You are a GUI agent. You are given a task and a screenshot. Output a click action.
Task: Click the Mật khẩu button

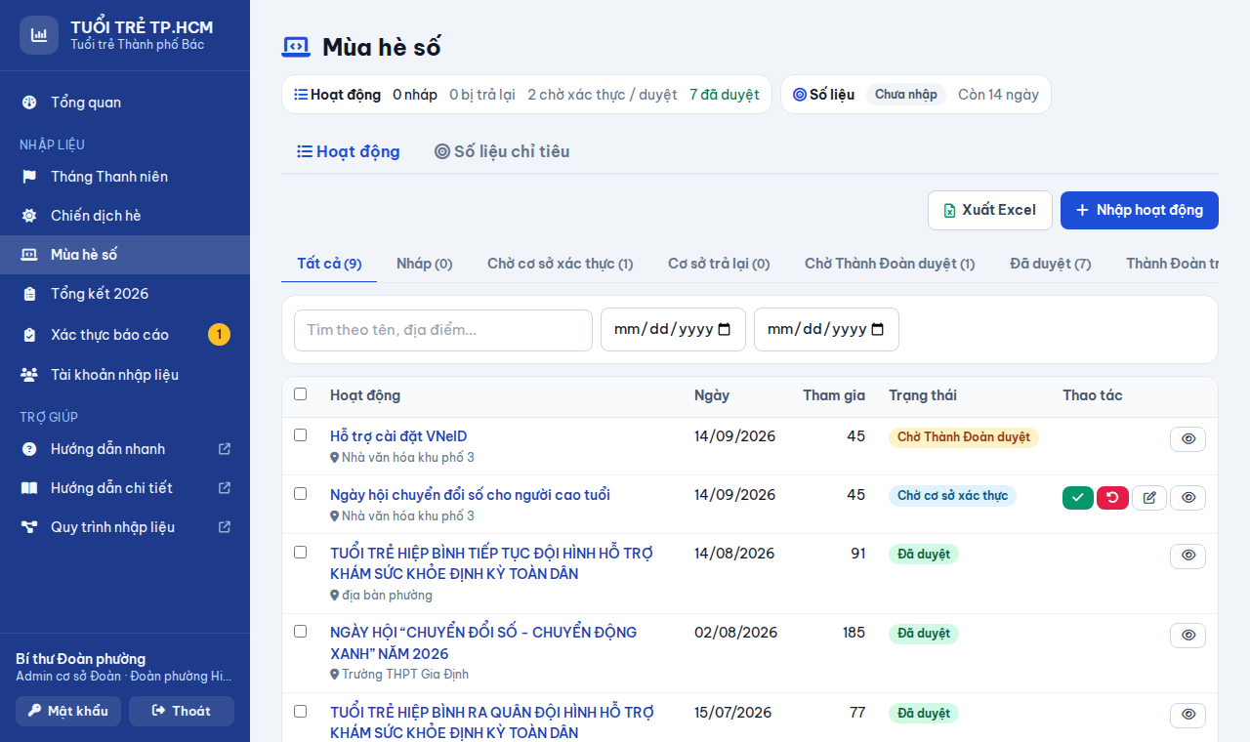pos(68,711)
